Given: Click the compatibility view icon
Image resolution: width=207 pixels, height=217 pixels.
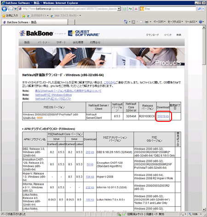Looking at the screenshot, I should (125, 9).
